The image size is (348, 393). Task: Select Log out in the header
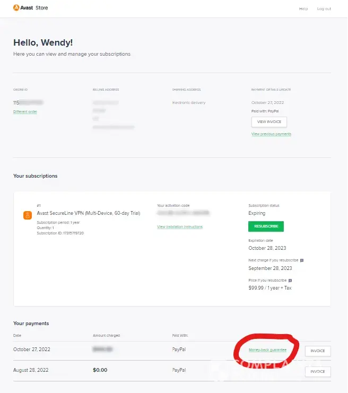click(324, 8)
